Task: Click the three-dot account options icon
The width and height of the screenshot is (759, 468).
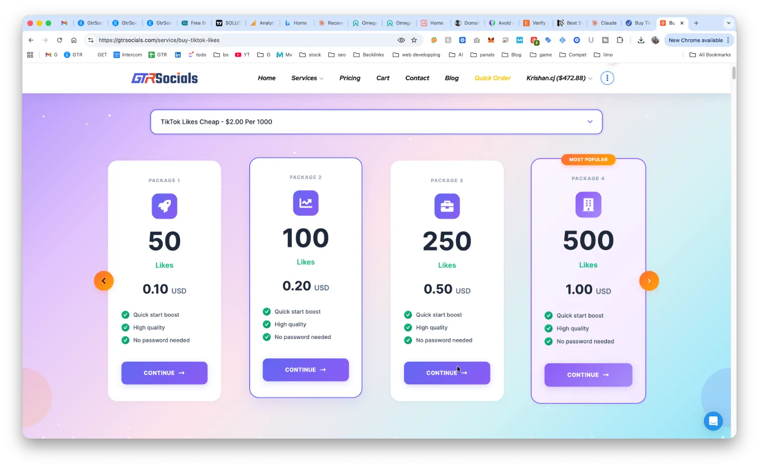Action: [x=607, y=78]
